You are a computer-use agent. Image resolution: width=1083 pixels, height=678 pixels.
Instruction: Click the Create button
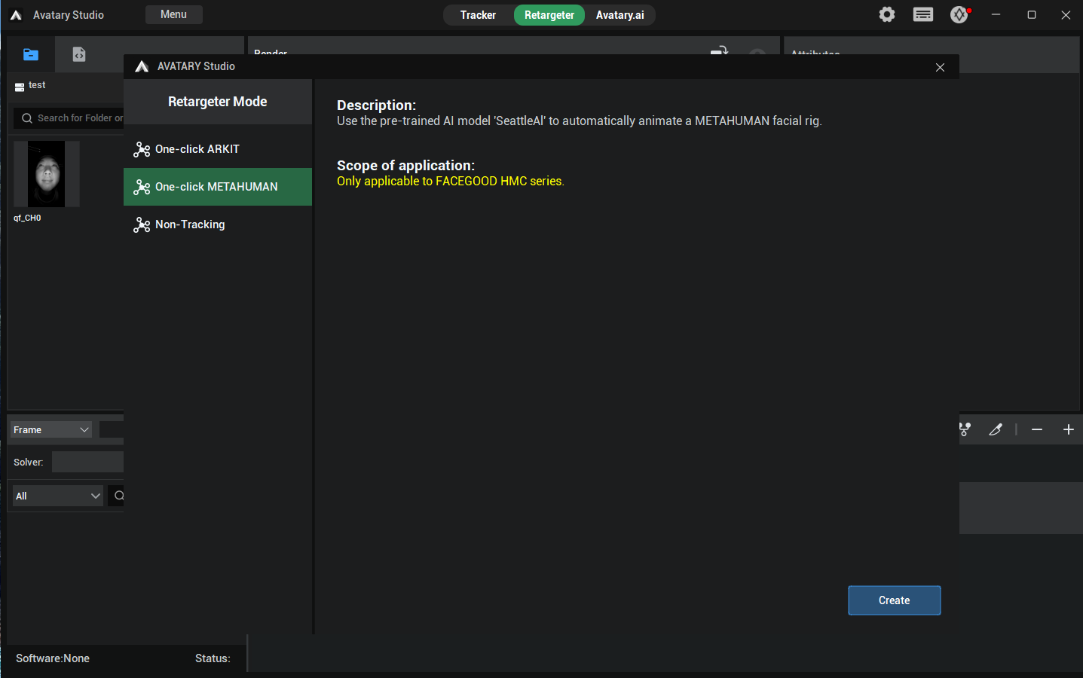[x=895, y=600]
